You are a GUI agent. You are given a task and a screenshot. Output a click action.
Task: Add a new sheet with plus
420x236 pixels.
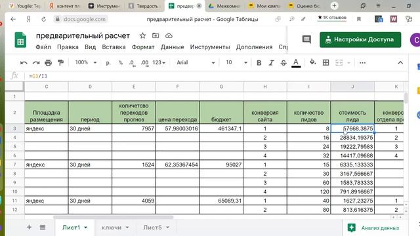coord(29,227)
